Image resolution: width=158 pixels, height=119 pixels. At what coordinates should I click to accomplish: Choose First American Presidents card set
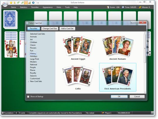click(118, 77)
